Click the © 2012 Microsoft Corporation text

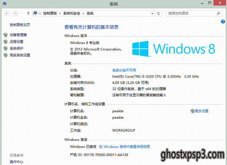coord(96,49)
